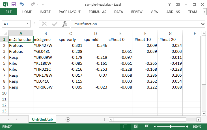
Task: Click the zoom in plus button
Action: (x=187, y=127)
